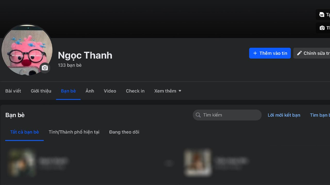Viewport: 330px width, 185px height.
Task: Click the Tìm bạn link
Action: [x=320, y=115]
